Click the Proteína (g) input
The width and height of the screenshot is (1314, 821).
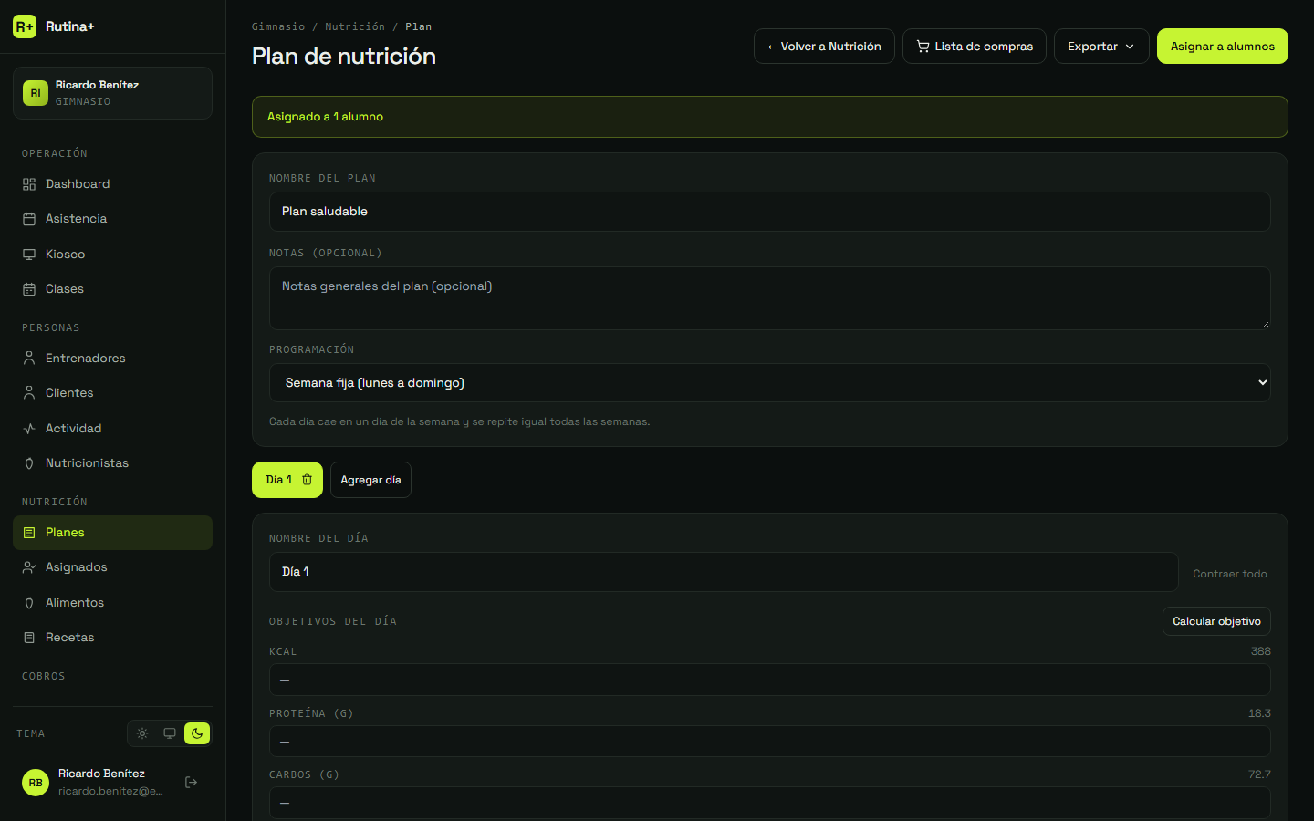coord(770,742)
